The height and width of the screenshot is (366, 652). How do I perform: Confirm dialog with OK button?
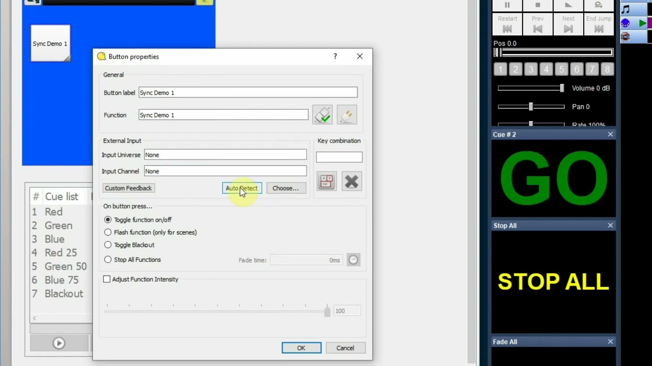[x=302, y=348]
